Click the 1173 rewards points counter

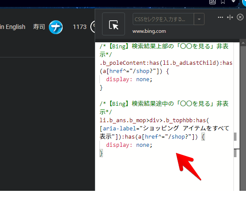click(80, 27)
